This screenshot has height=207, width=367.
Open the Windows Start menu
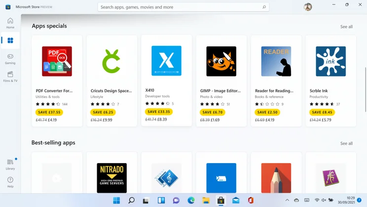click(x=116, y=201)
